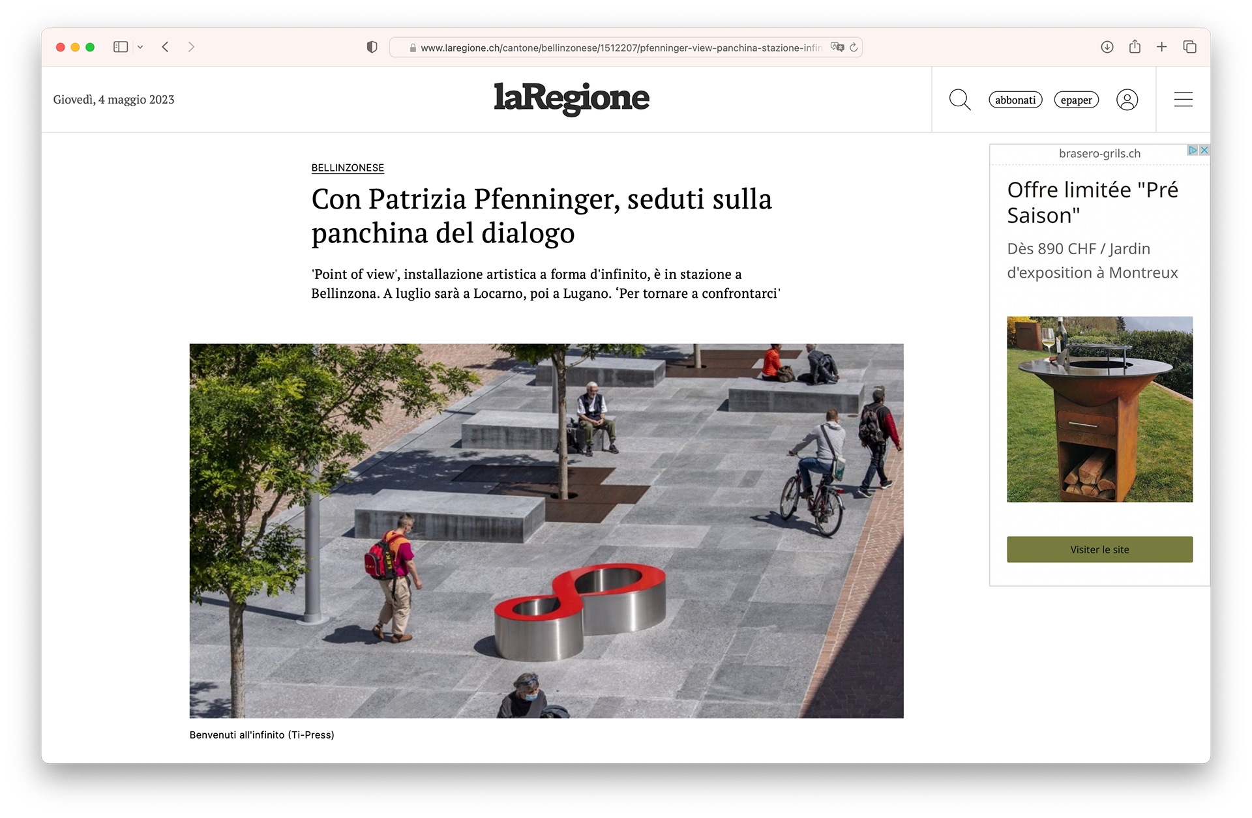Viewport: 1252px width, 818px height.
Task: Click the 'Offre limitée Pré Saison' ad title
Action: pos(1093,202)
